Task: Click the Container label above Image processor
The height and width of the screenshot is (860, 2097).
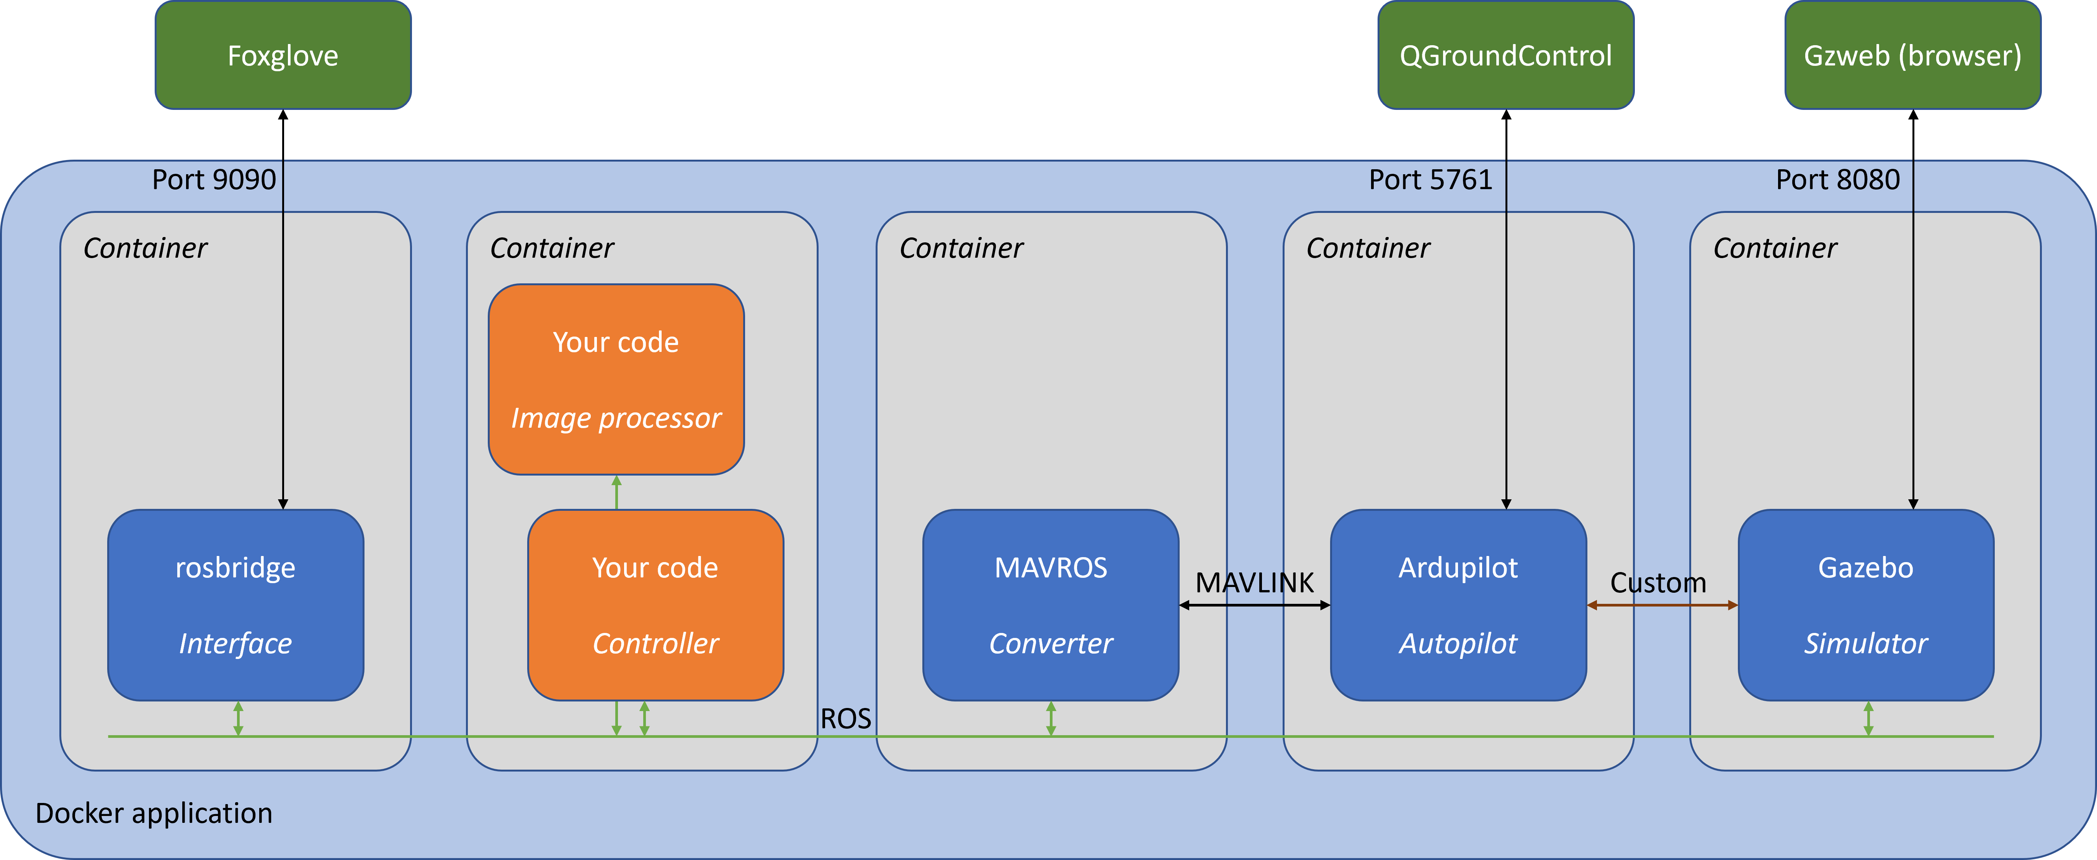Action: tap(552, 248)
